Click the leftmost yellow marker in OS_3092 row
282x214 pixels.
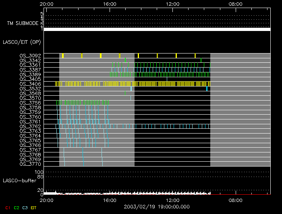click(x=63, y=56)
